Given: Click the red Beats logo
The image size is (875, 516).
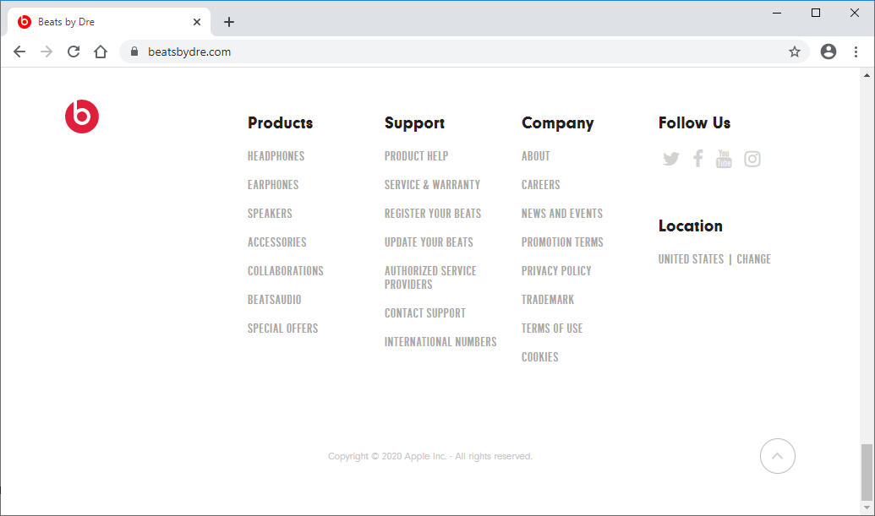Looking at the screenshot, I should [82, 117].
